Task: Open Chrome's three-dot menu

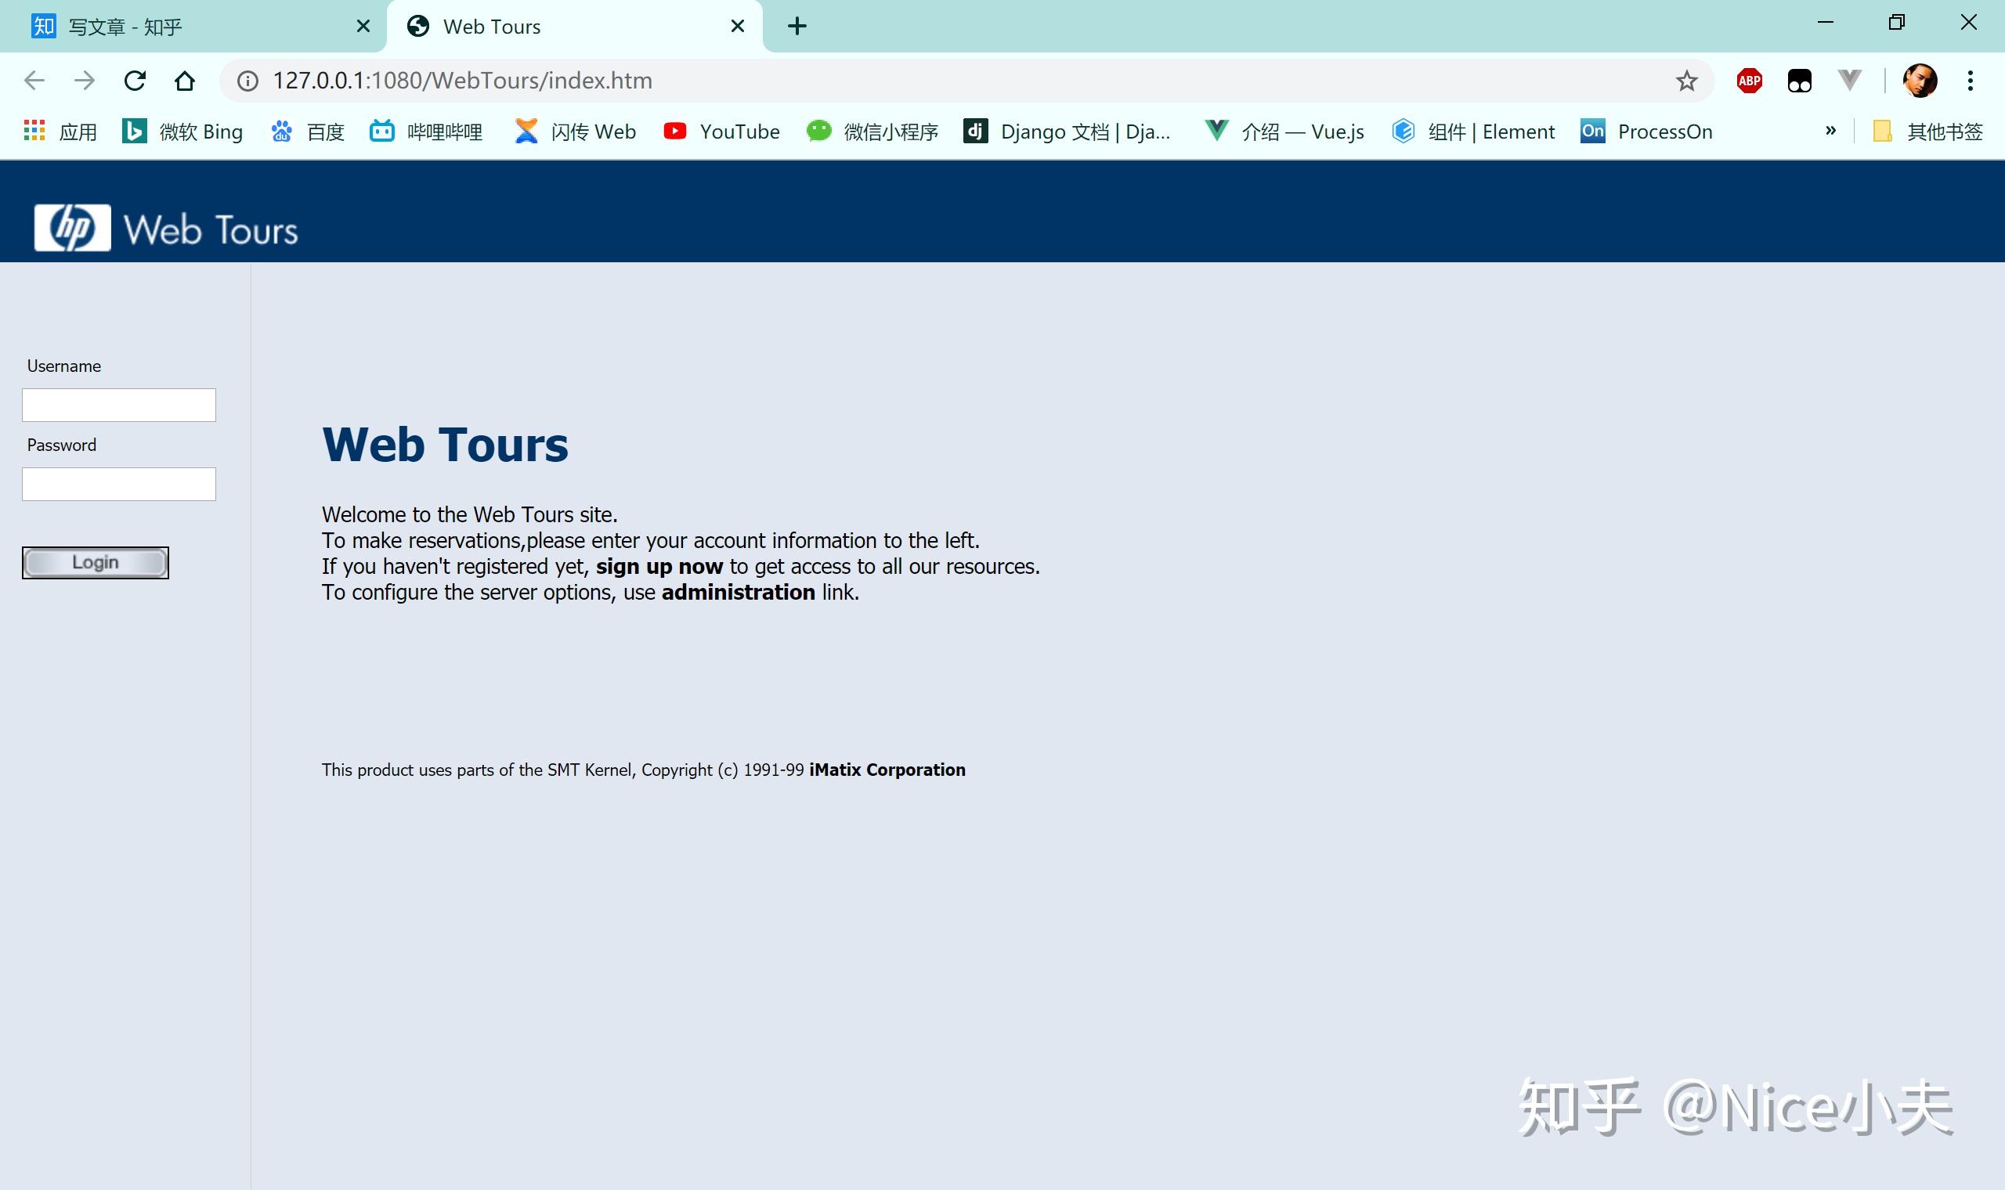Action: (1970, 80)
